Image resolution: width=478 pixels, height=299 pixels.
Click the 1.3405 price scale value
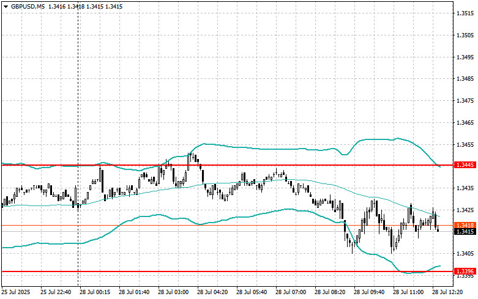click(x=465, y=254)
